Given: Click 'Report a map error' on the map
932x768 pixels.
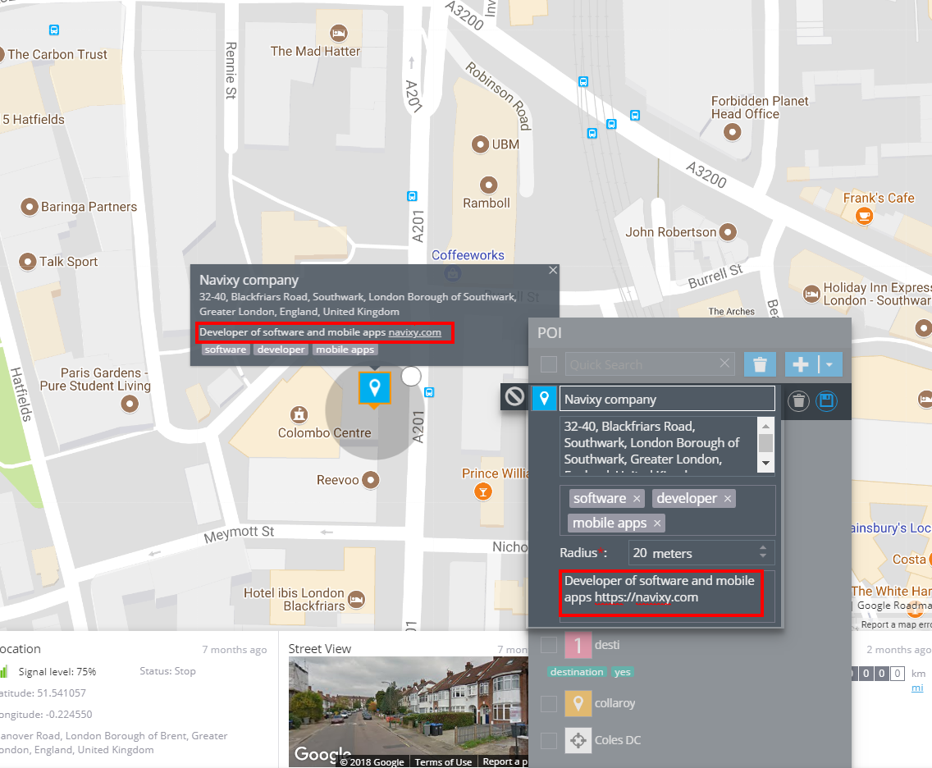Looking at the screenshot, I should pos(895,624).
